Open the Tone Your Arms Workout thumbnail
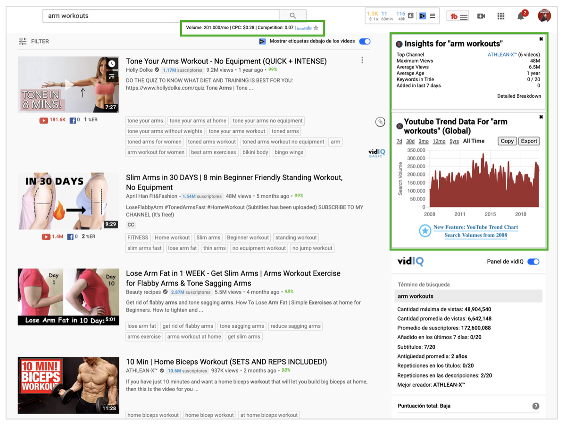This screenshot has width=566, height=424. coord(68,85)
